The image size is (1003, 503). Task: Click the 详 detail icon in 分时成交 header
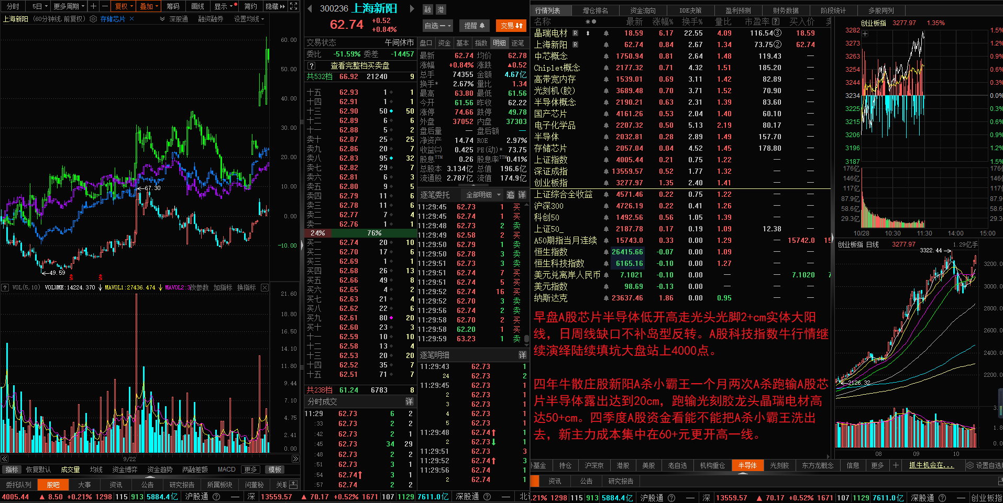coord(410,401)
